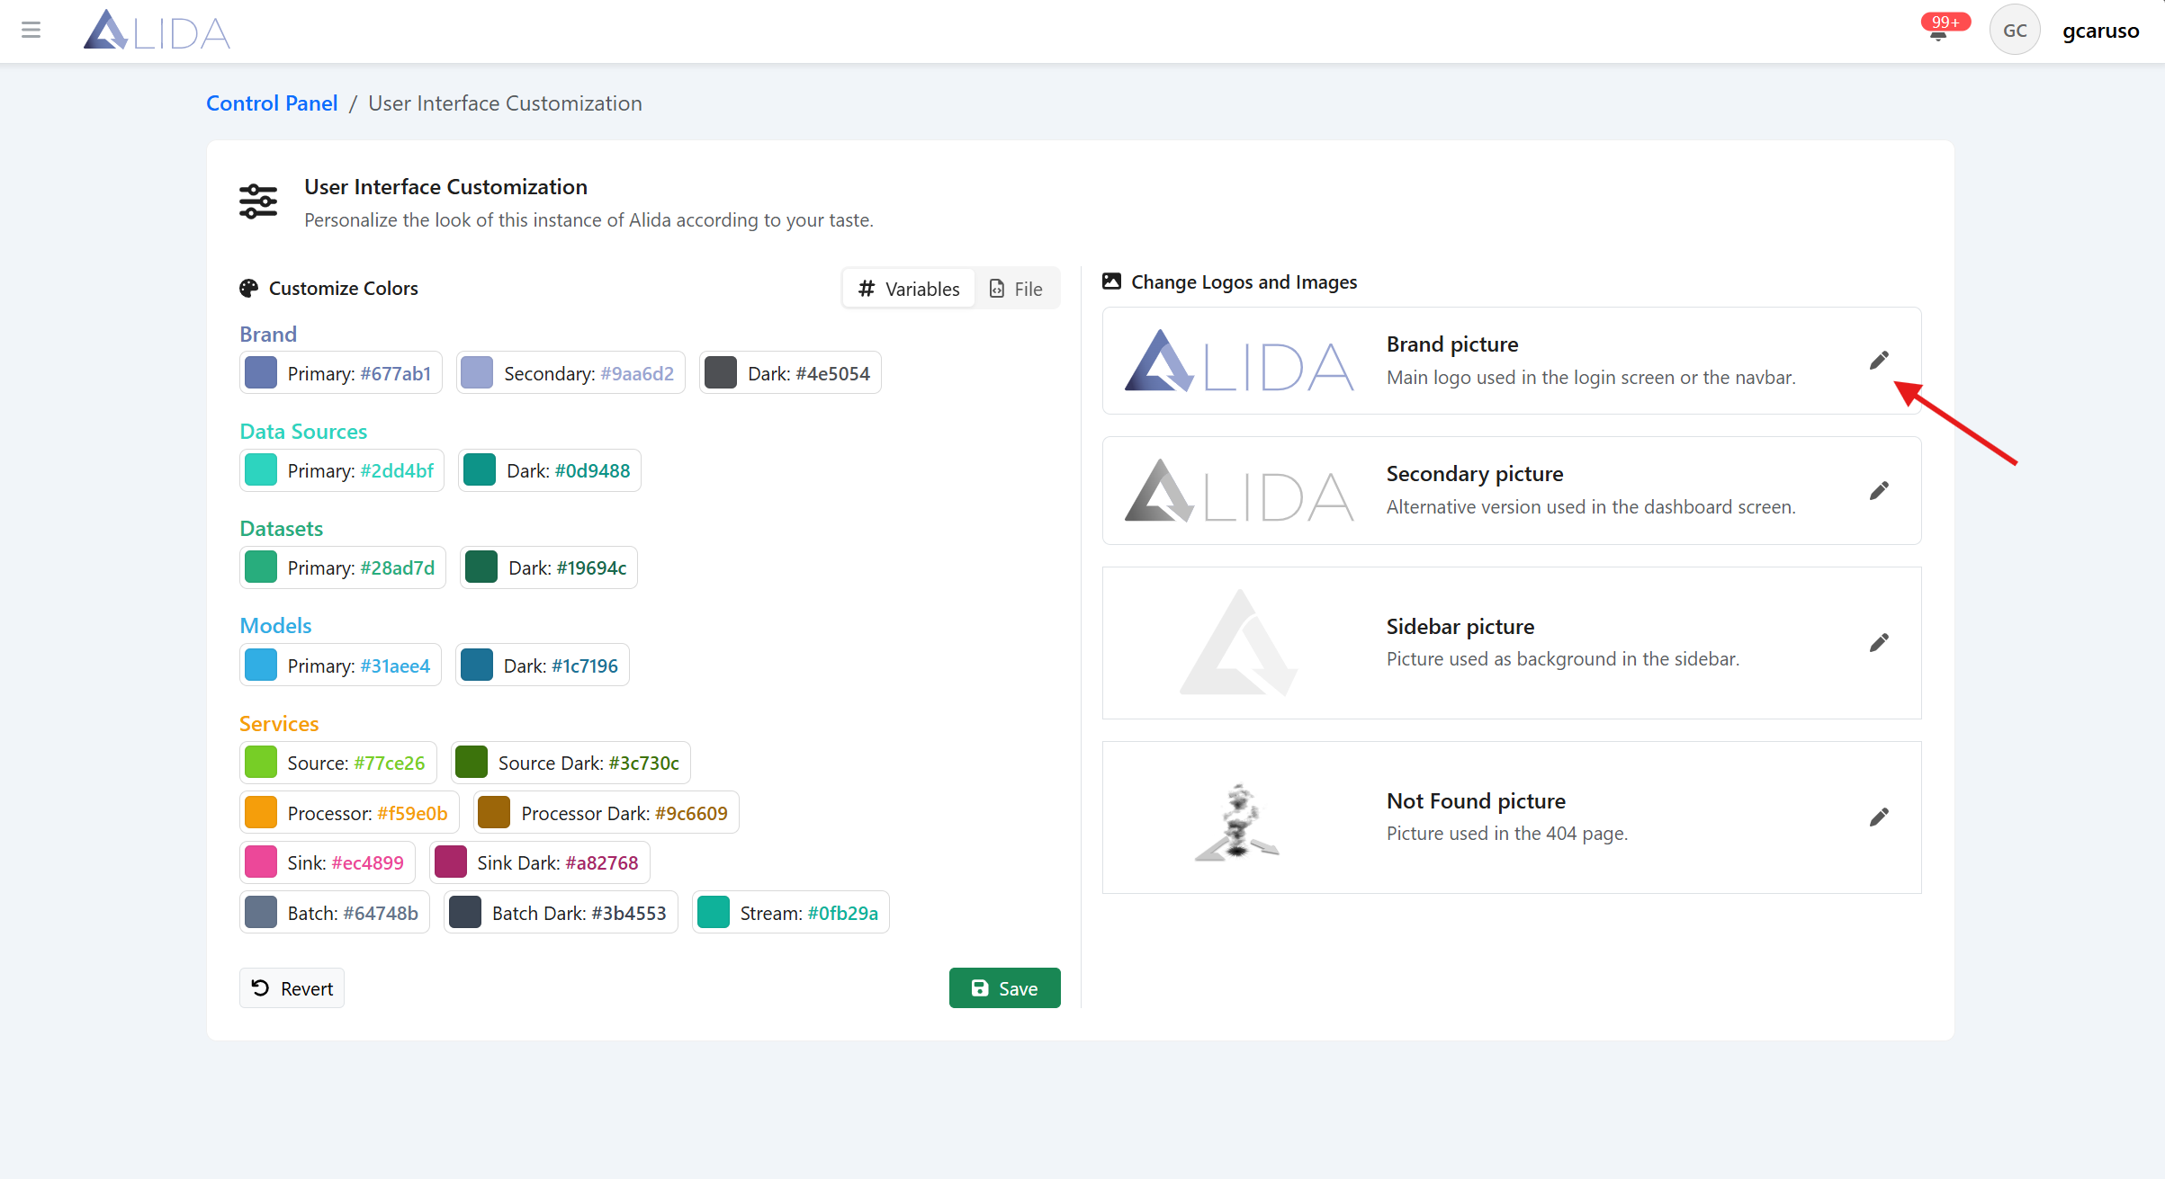The height and width of the screenshot is (1179, 2165).
Task: Click the Revert button
Action: point(292,988)
